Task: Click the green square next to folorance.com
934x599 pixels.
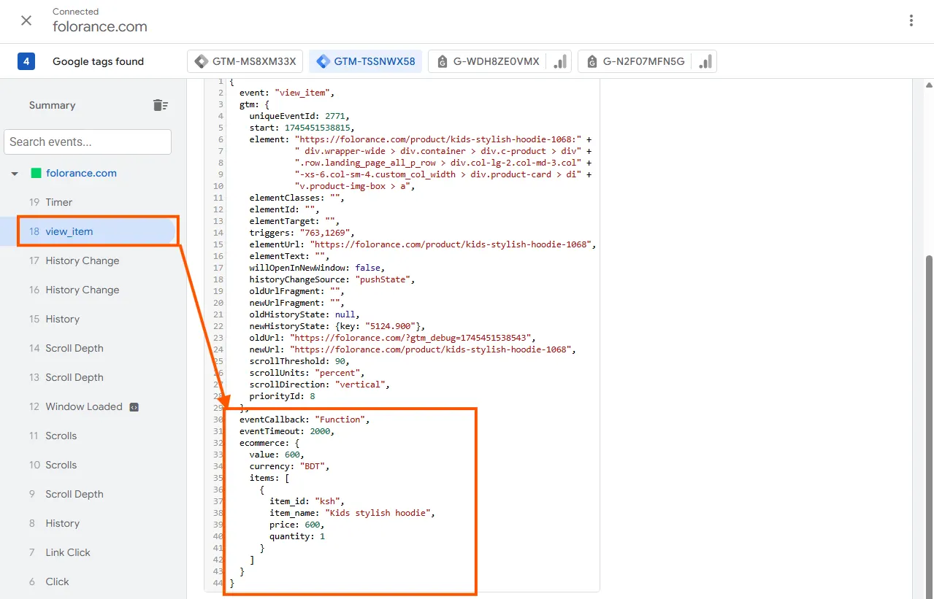Action: pos(36,173)
